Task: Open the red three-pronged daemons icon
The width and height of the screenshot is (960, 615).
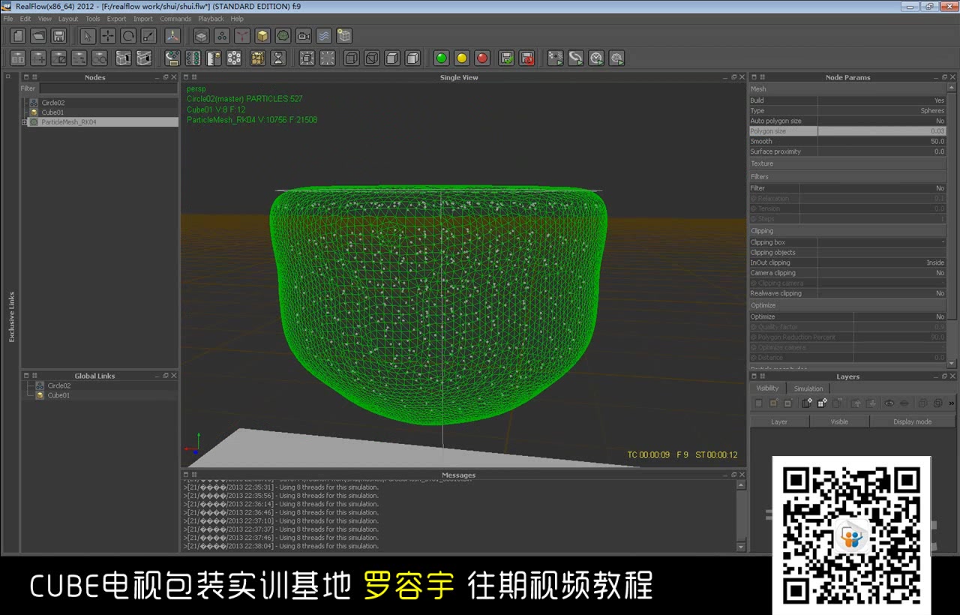Action: pyautogui.click(x=242, y=36)
